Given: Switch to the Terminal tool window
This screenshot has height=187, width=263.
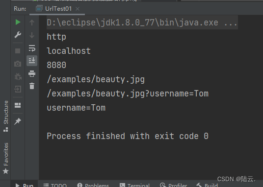Looking at the screenshot, I should tap(134, 185).
